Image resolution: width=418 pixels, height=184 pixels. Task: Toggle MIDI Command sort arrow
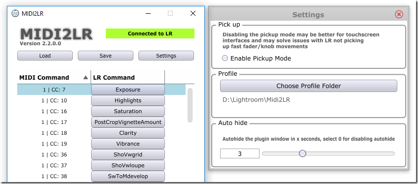tap(86, 78)
